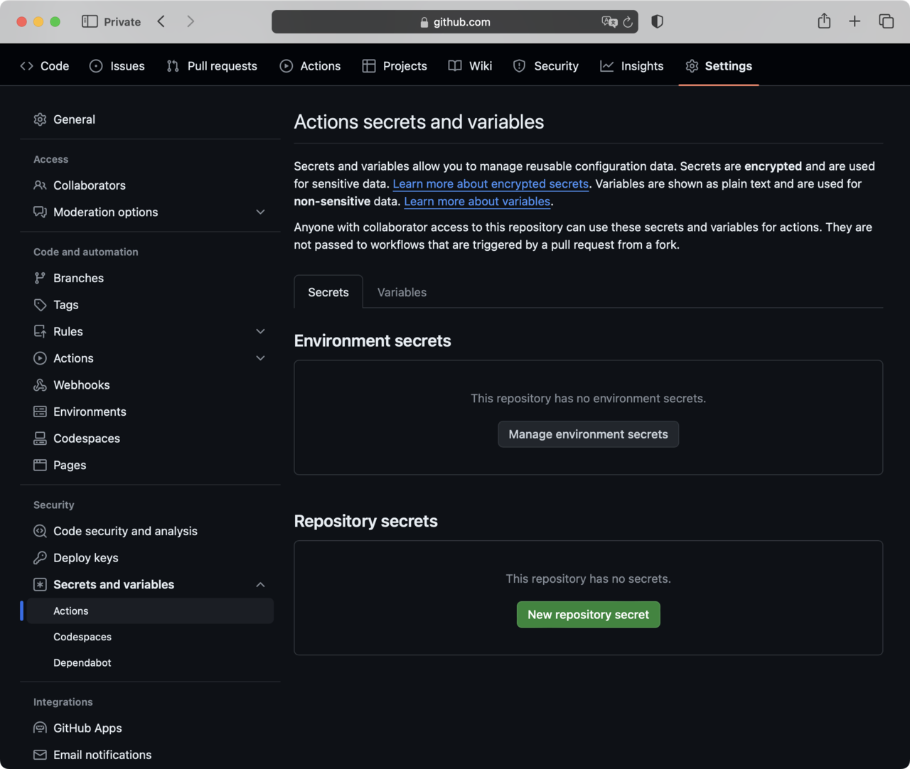Click the translate icon in address bar
This screenshot has width=910, height=769.
tap(609, 22)
